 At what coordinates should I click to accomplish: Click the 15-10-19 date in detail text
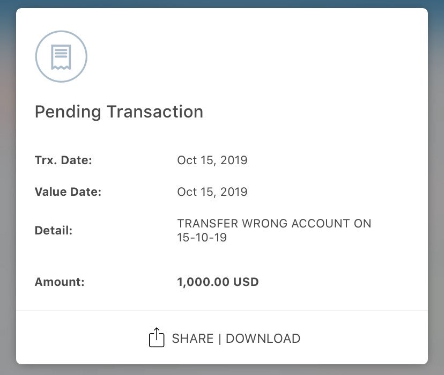pos(202,238)
